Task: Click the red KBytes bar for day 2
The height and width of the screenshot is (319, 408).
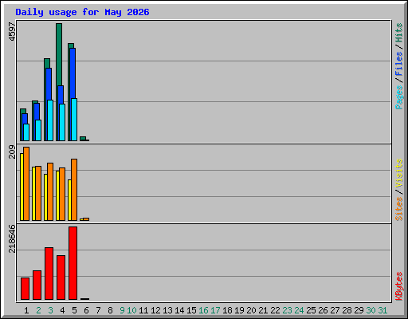Action: pyautogui.click(x=37, y=286)
